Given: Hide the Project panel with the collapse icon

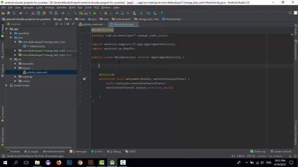Looking at the screenshot, I should [74, 24].
